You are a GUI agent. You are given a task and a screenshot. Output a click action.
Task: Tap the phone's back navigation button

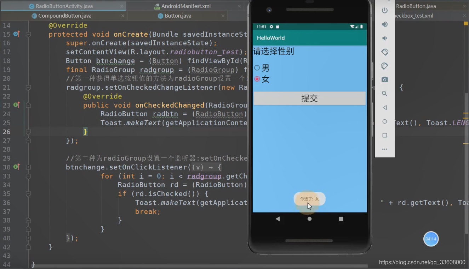(x=278, y=219)
